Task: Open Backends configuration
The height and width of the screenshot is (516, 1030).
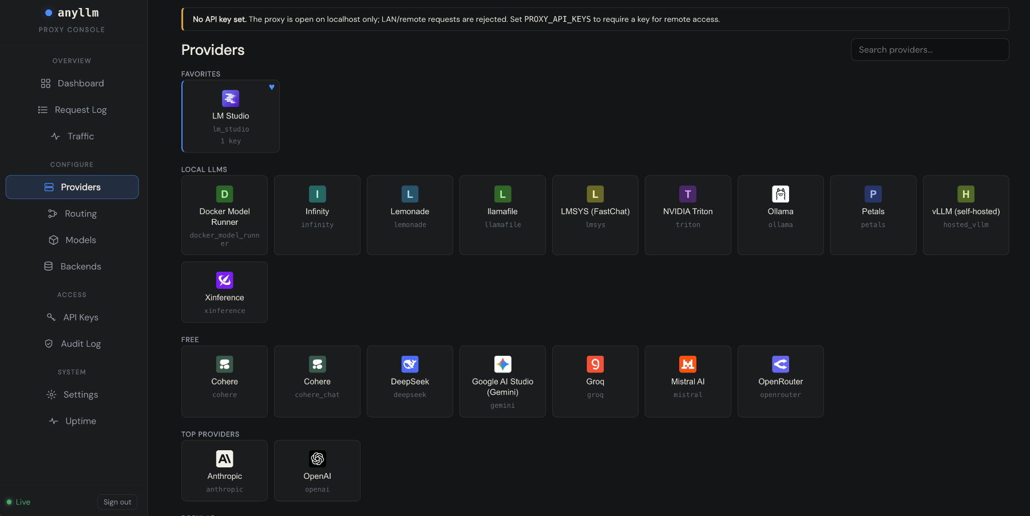Action: 72,266
